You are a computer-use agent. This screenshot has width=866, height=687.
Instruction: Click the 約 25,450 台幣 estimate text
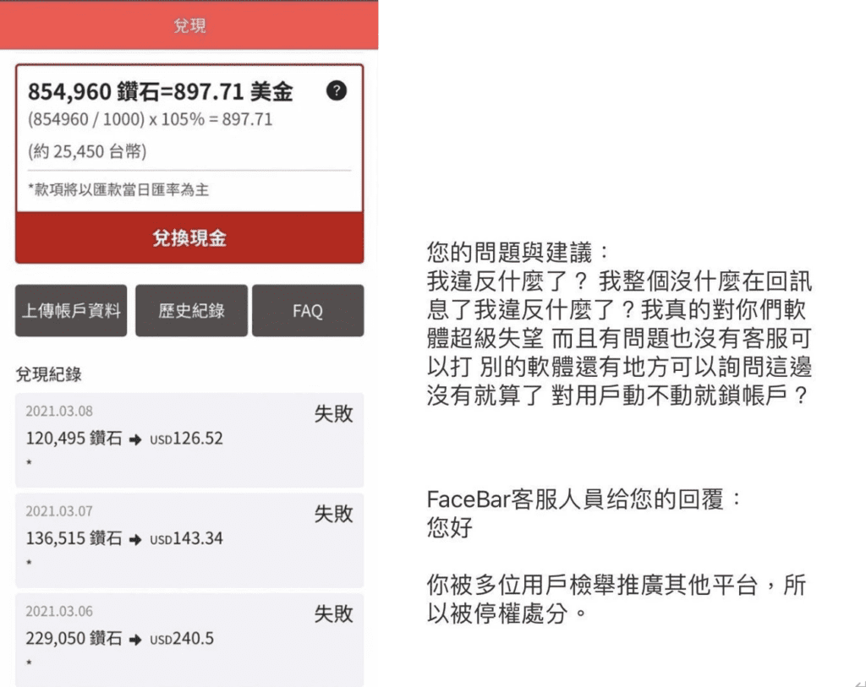(87, 152)
